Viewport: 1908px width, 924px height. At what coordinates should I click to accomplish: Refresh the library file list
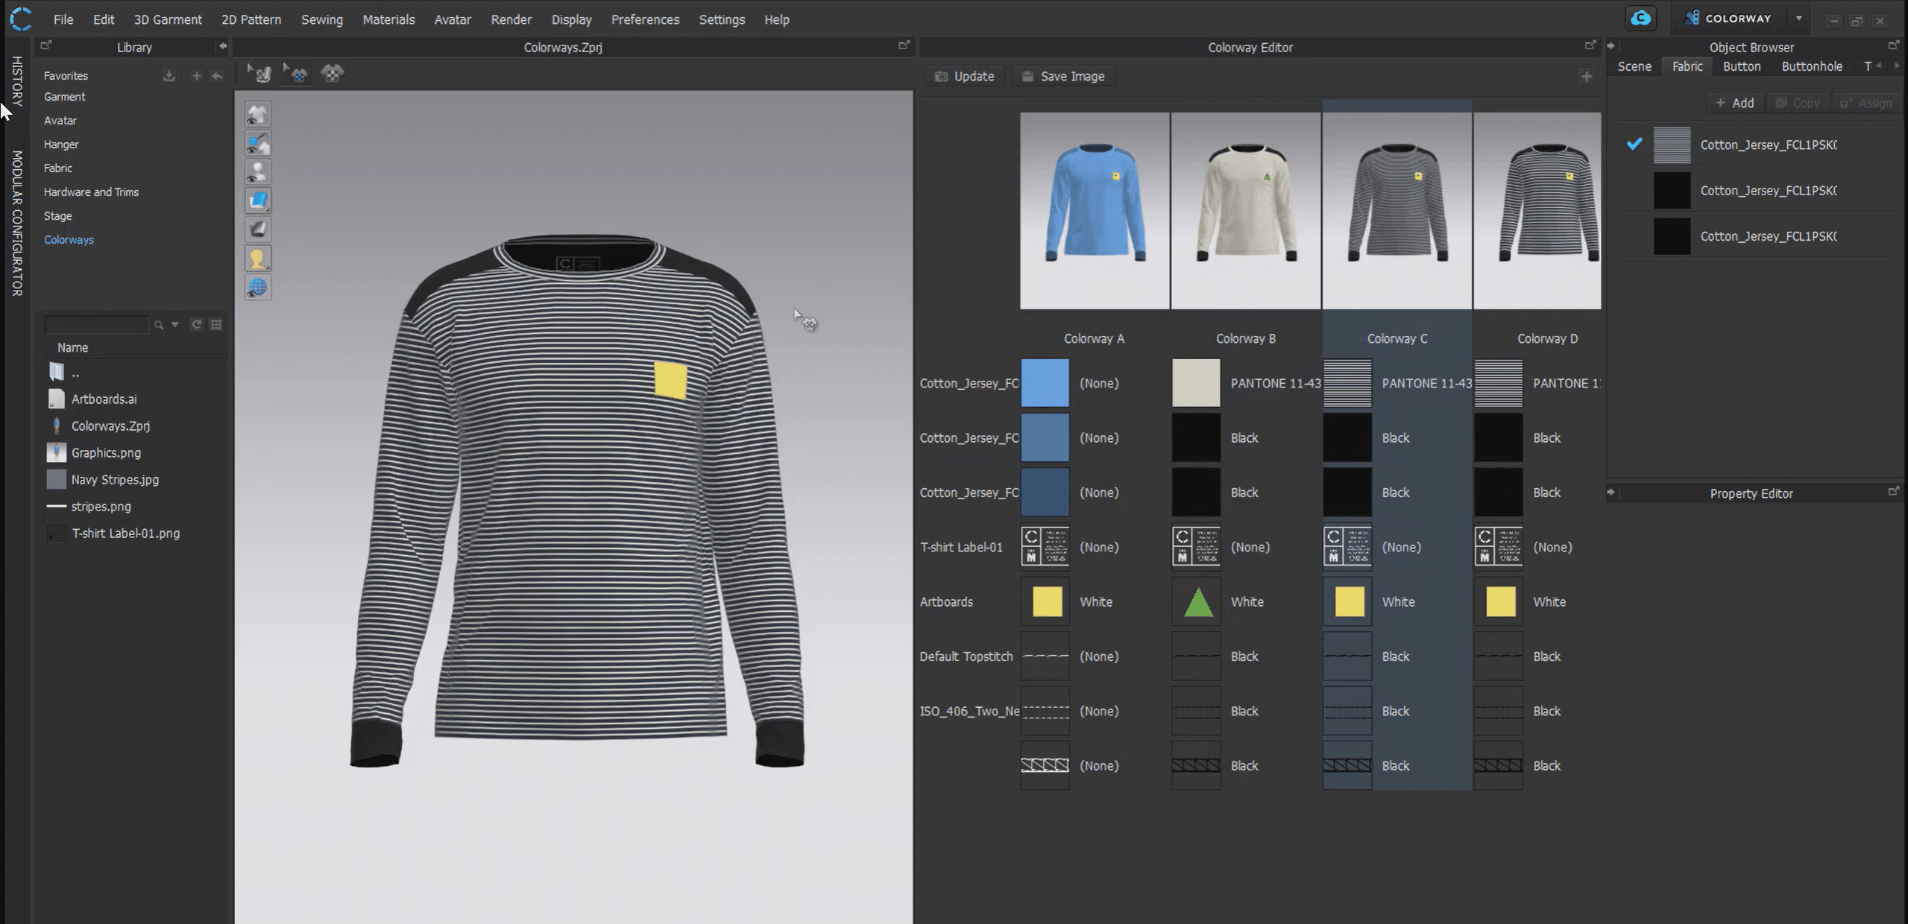pos(197,324)
